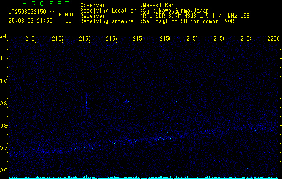Click the tall vertical meteor echo near 2153
This screenshot has height=179, width=282.
(x=87, y=102)
